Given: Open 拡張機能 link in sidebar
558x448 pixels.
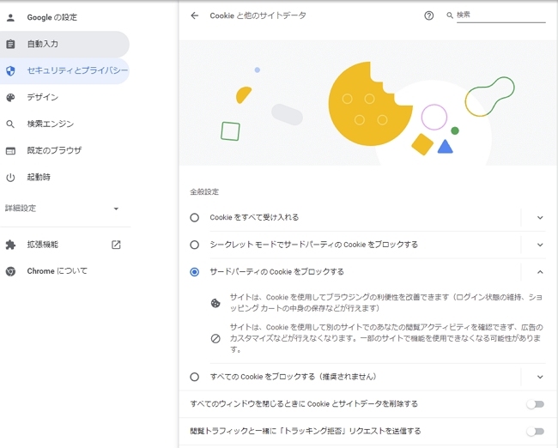Looking at the screenshot, I should point(64,245).
